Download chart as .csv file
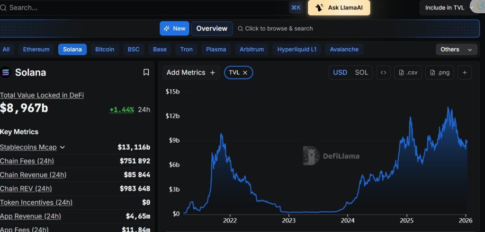Screen dimensions: 485x232 pyautogui.click(x=408, y=72)
